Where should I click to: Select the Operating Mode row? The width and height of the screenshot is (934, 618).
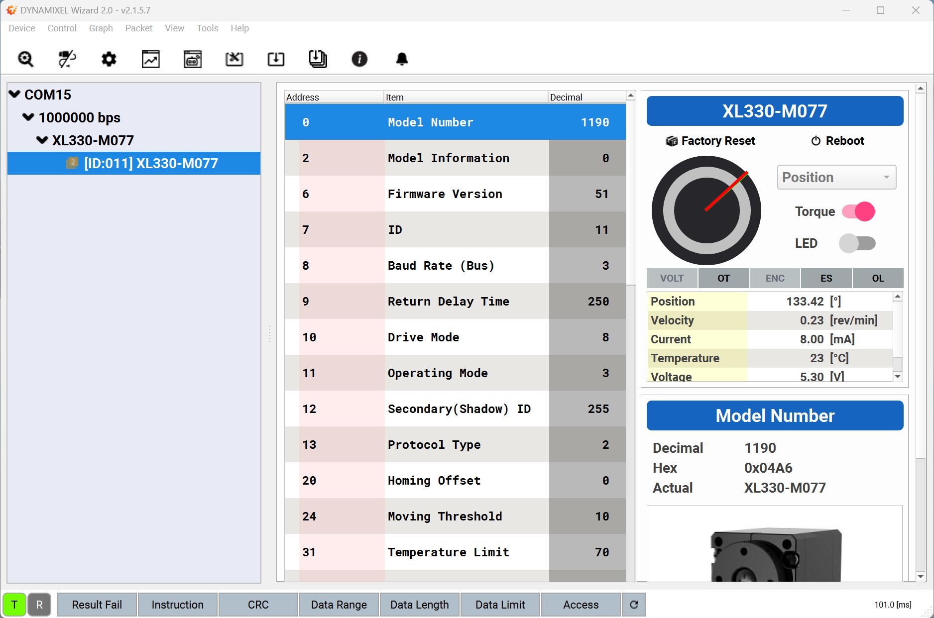(455, 373)
